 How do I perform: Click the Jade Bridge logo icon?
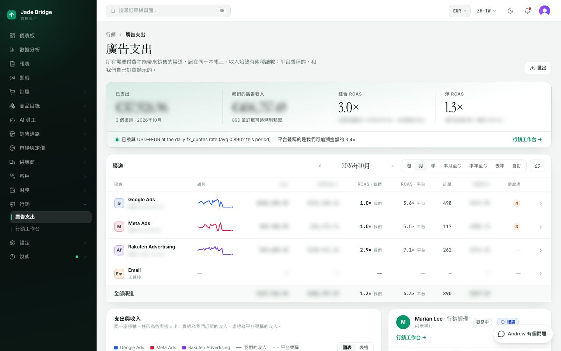coord(12,15)
